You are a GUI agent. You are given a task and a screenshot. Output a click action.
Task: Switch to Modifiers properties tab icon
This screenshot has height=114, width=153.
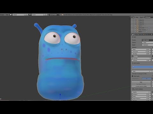(148, 35)
